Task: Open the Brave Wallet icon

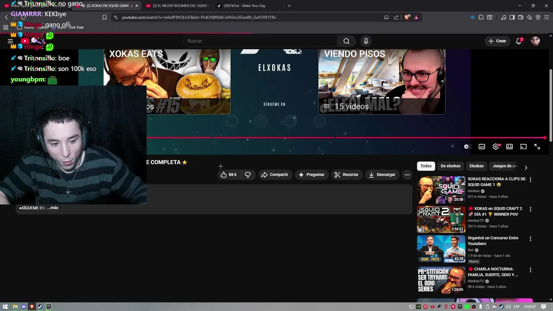Action: 521,17
